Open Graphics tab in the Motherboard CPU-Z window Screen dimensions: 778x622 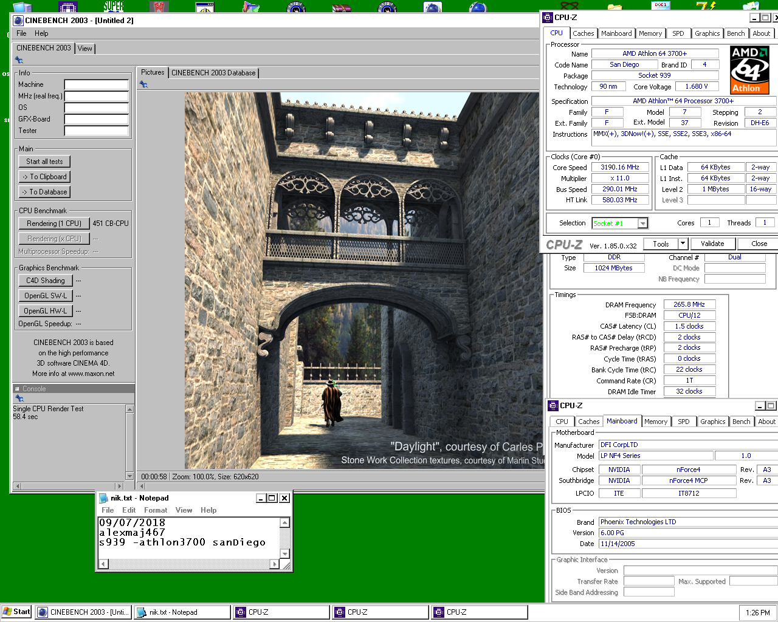point(713,422)
